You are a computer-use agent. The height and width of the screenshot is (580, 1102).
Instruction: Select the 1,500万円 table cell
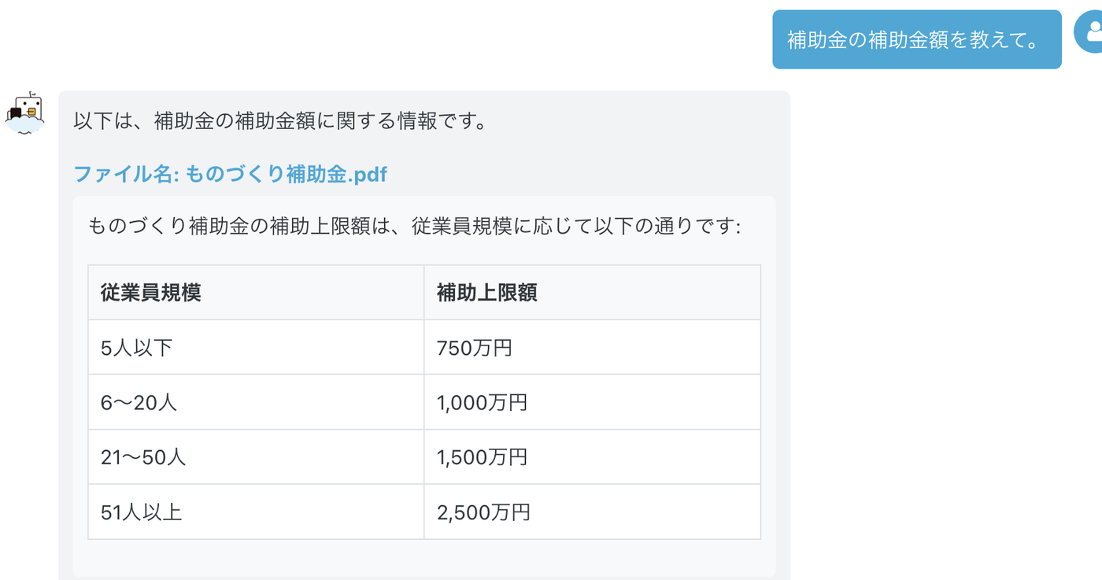[592, 457]
